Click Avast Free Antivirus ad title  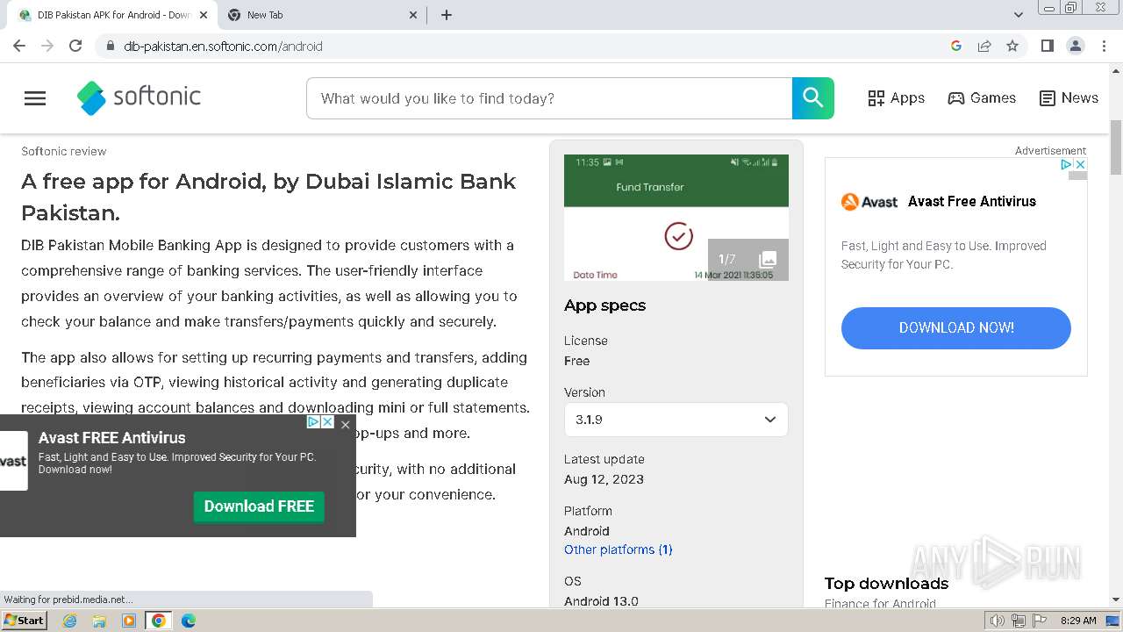click(x=972, y=202)
